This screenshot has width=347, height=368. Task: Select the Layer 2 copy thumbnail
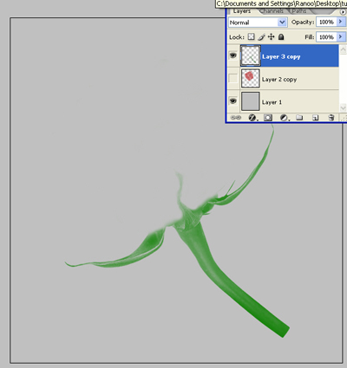tap(251, 79)
